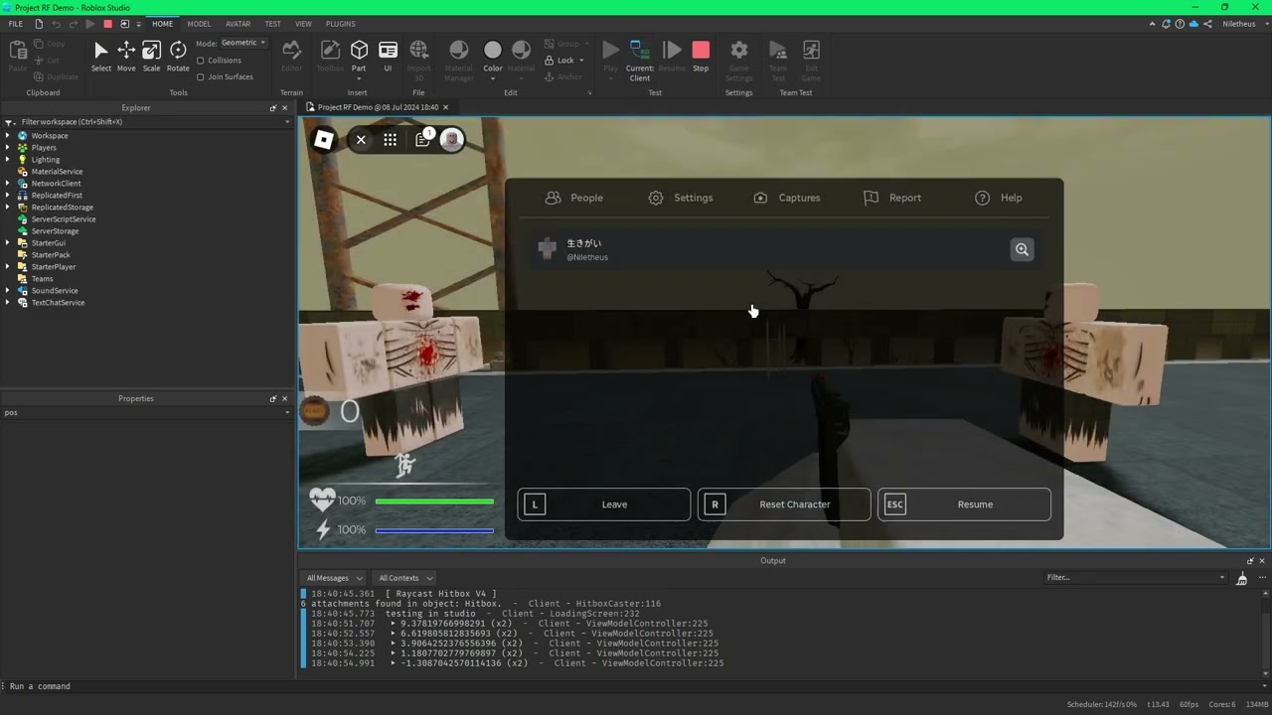The width and height of the screenshot is (1272, 715).
Task: Click the Run a command input
Action: tap(149, 686)
